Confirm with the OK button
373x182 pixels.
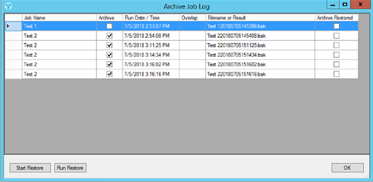coord(348,168)
